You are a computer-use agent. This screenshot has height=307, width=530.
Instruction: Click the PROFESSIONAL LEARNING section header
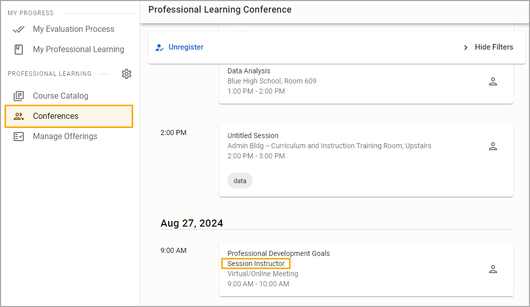coord(50,74)
